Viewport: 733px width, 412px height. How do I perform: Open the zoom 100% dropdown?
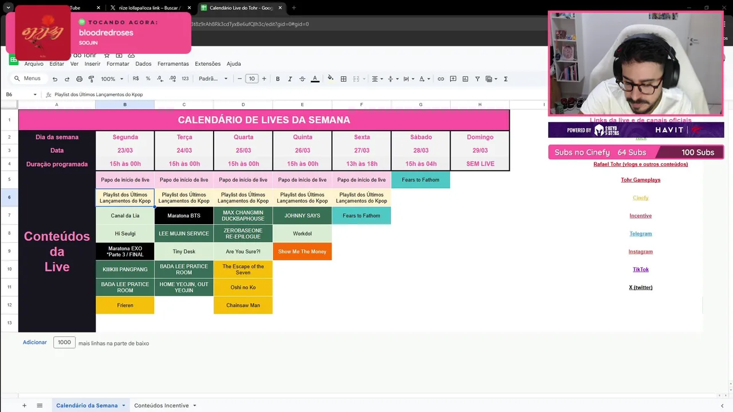click(x=112, y=79)
